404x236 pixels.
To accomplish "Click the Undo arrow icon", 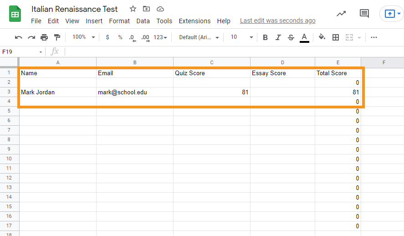I will 19,37.
